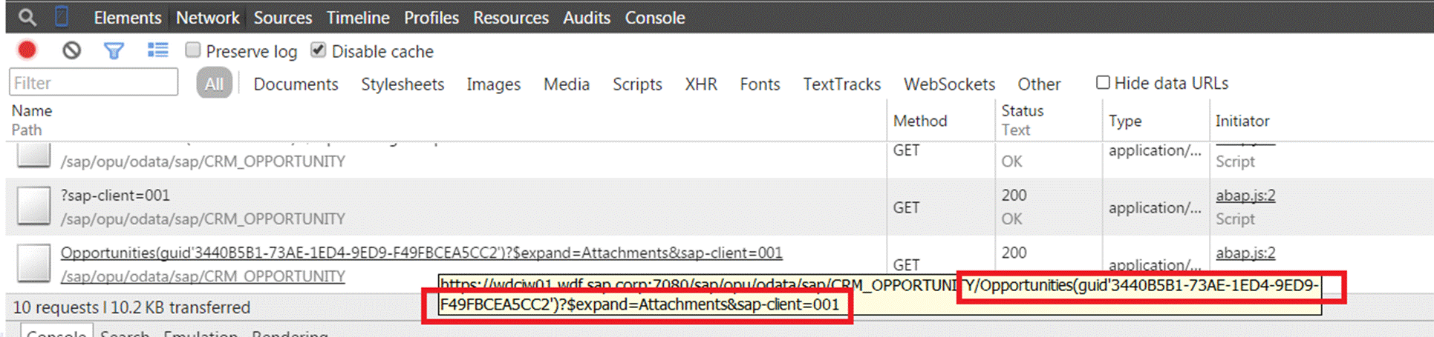This screenshot has width=1434, height=337.
Task: Filter requests by Scripts
Action: coord(637,84)
